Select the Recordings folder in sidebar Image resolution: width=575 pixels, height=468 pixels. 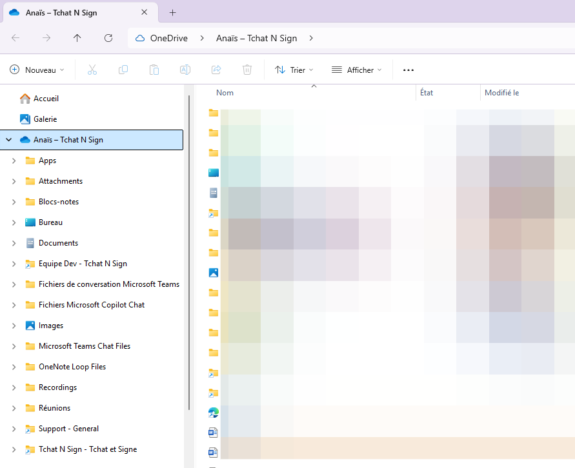coord(57,387)
